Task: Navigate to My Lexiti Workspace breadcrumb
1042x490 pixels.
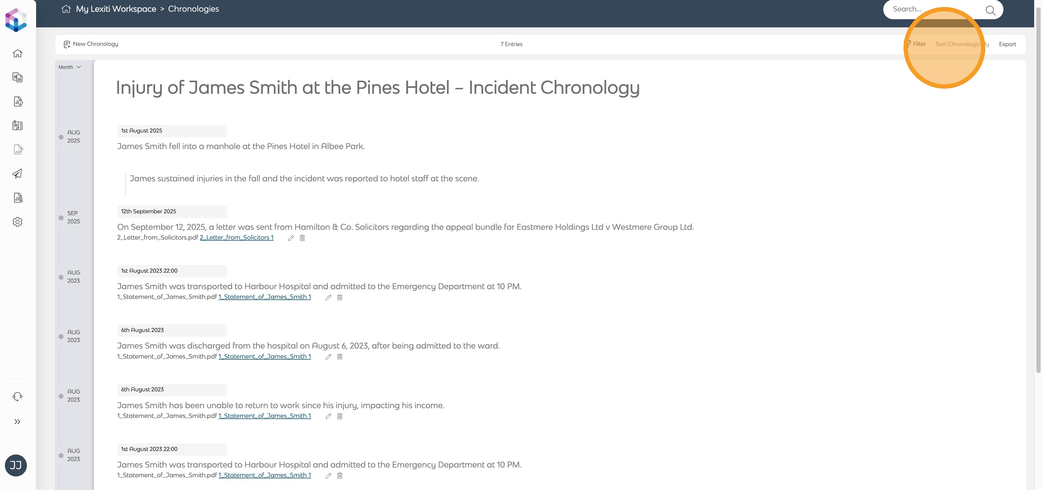Action: [116, 9]
